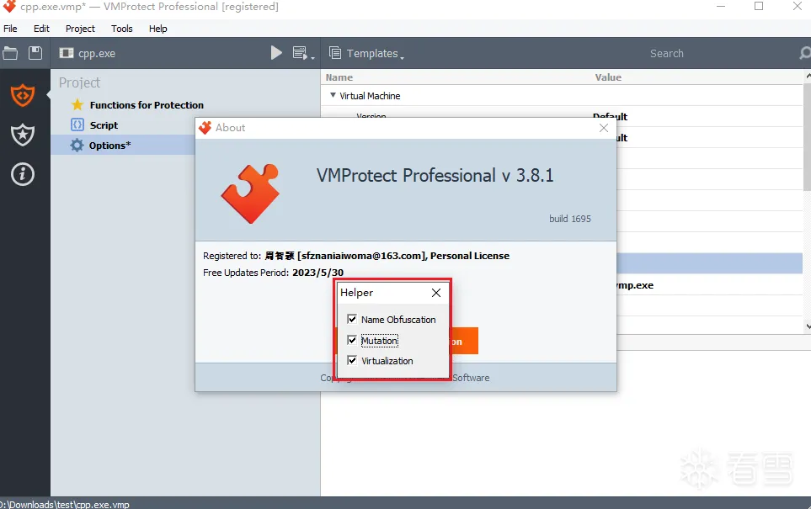Open the File menu
Viewport: 811px width, 509px height.
click(x=10, y=29)
